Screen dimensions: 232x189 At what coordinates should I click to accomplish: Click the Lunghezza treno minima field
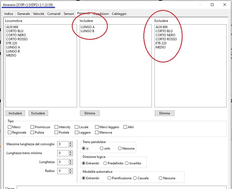point(63,153)
